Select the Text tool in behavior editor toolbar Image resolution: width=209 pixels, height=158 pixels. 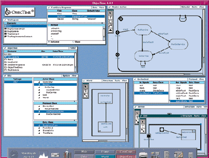(110, 17)
